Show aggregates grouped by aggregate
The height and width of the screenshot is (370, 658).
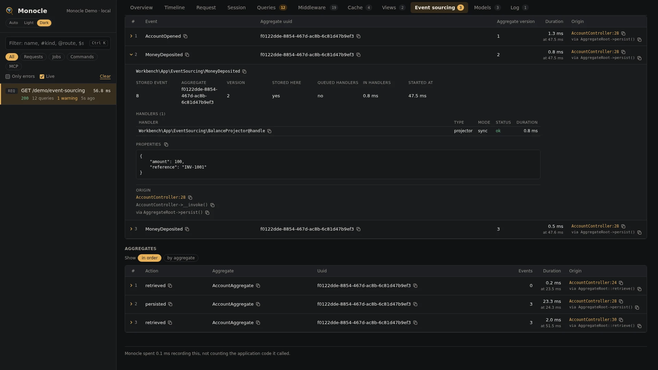click(181, 258)
